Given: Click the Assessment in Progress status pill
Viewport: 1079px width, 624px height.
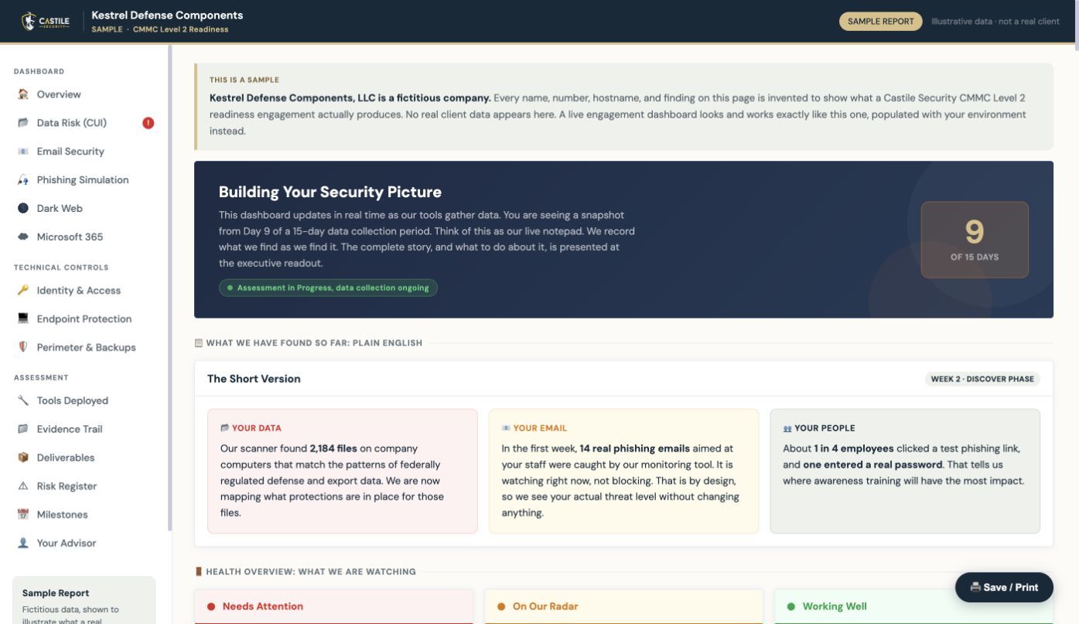Looking at the screenshot, I should (328, 288).
